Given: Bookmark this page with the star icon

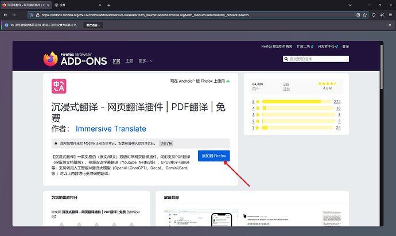Looking at the screenshot, I should tap(364, 15).
